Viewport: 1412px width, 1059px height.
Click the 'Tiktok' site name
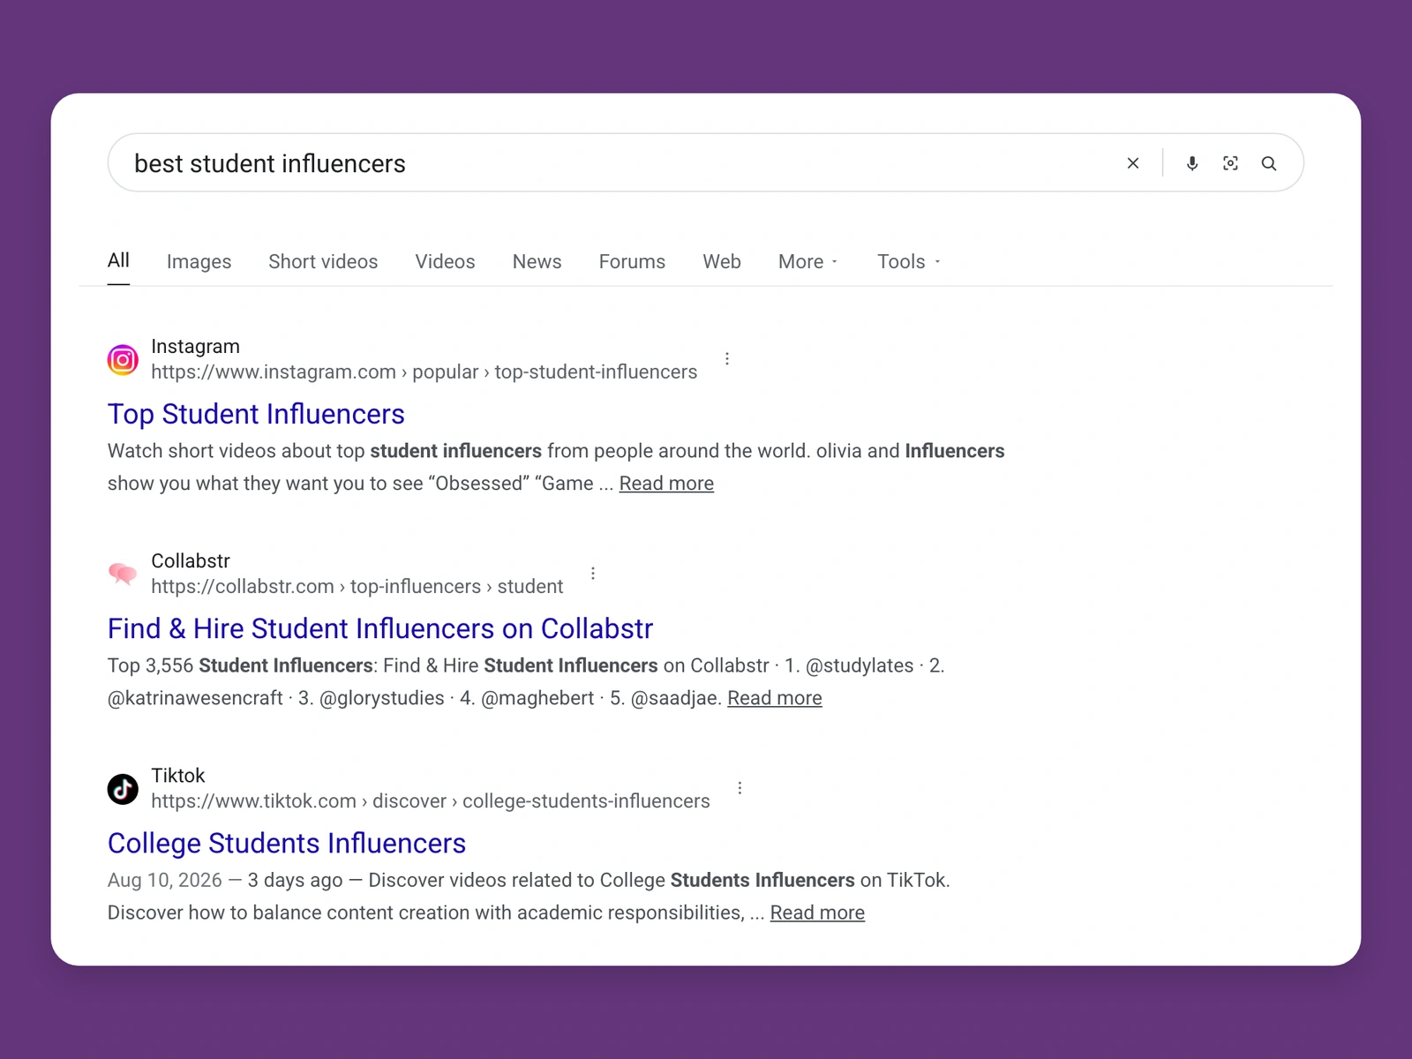pos(177,775)
